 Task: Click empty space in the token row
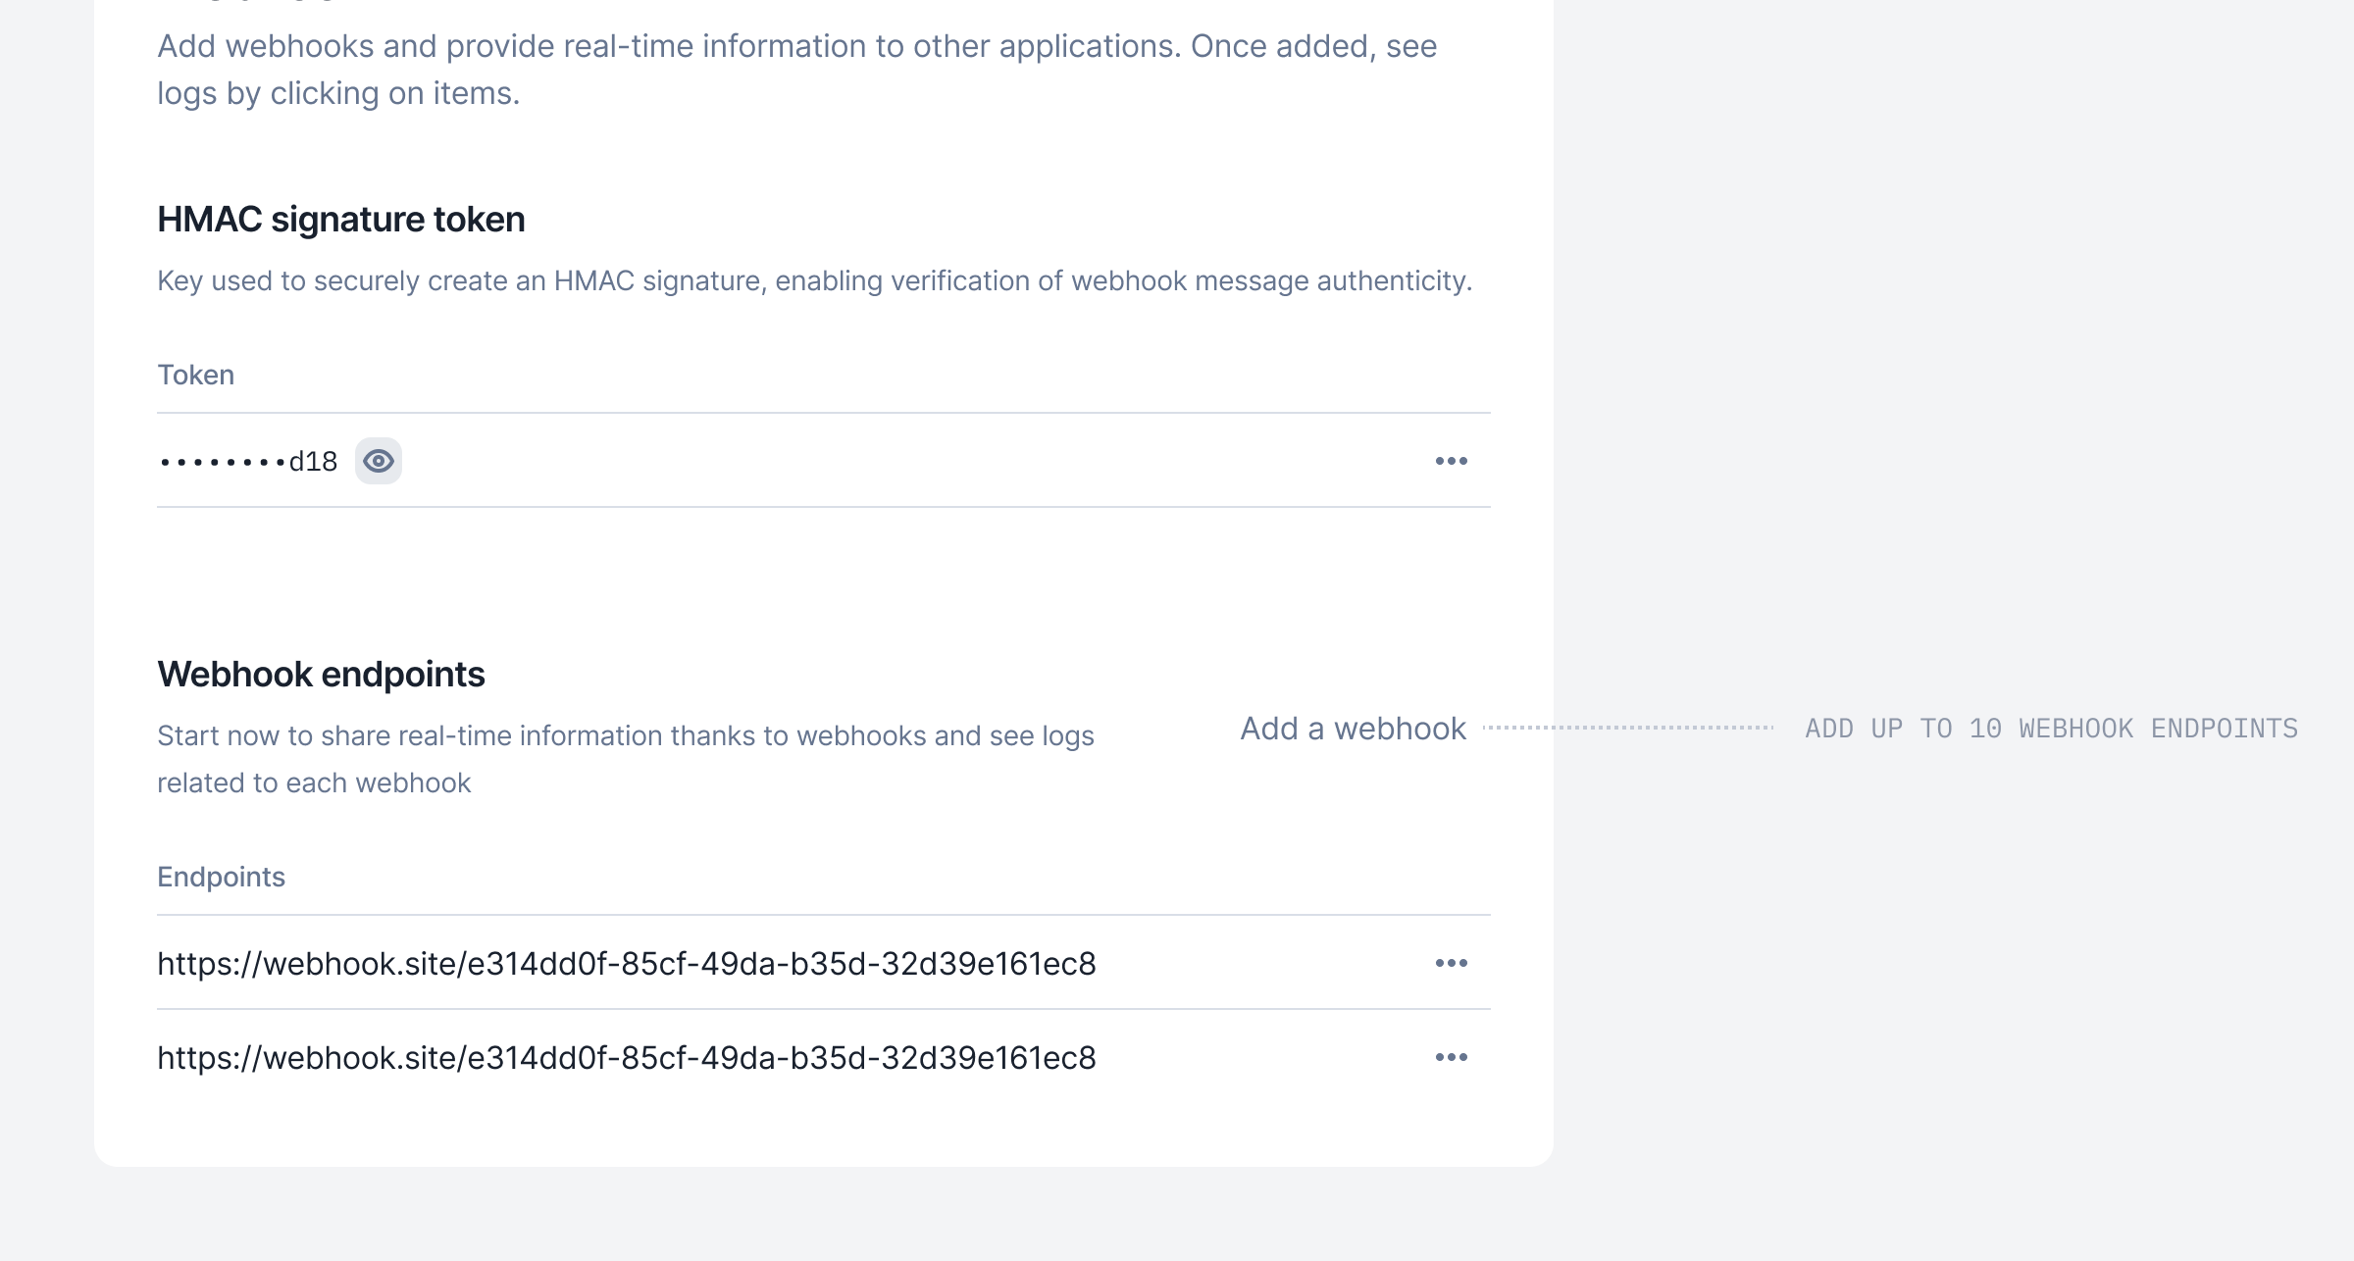(883, 461)
